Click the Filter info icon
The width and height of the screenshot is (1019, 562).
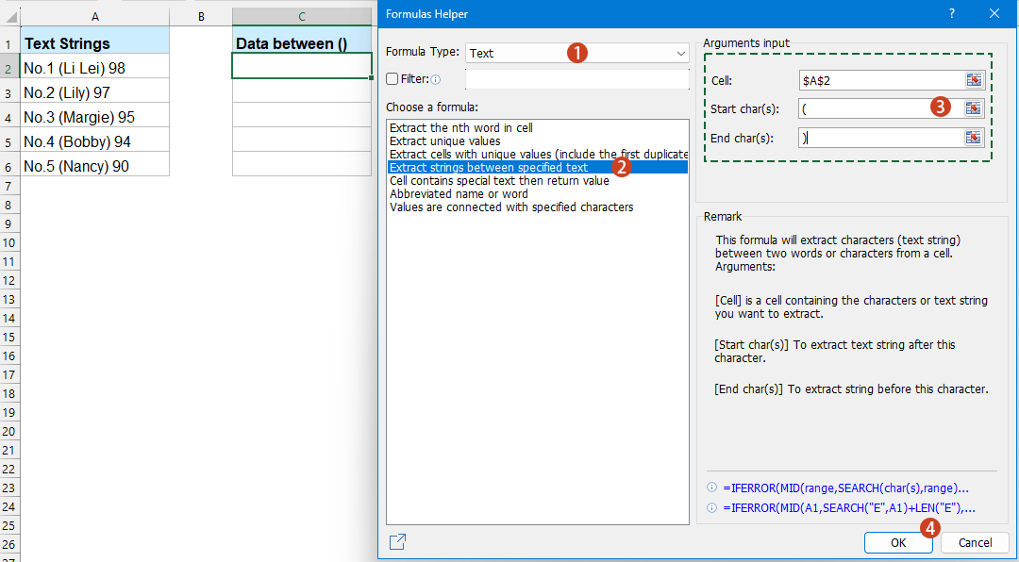click(436, 80)
